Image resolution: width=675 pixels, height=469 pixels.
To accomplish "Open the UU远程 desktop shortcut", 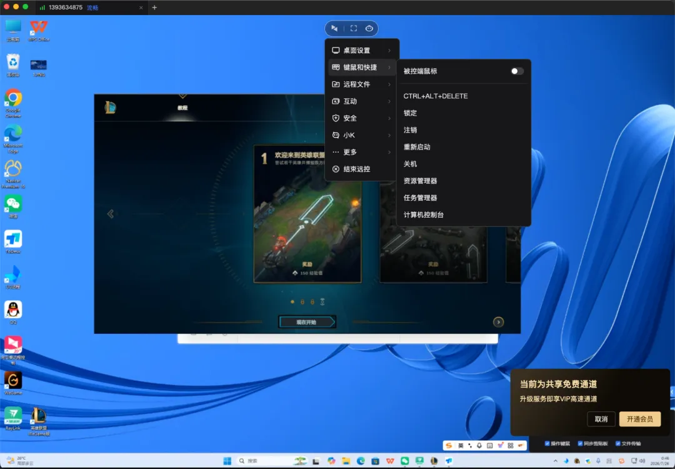I will [13, 278].
